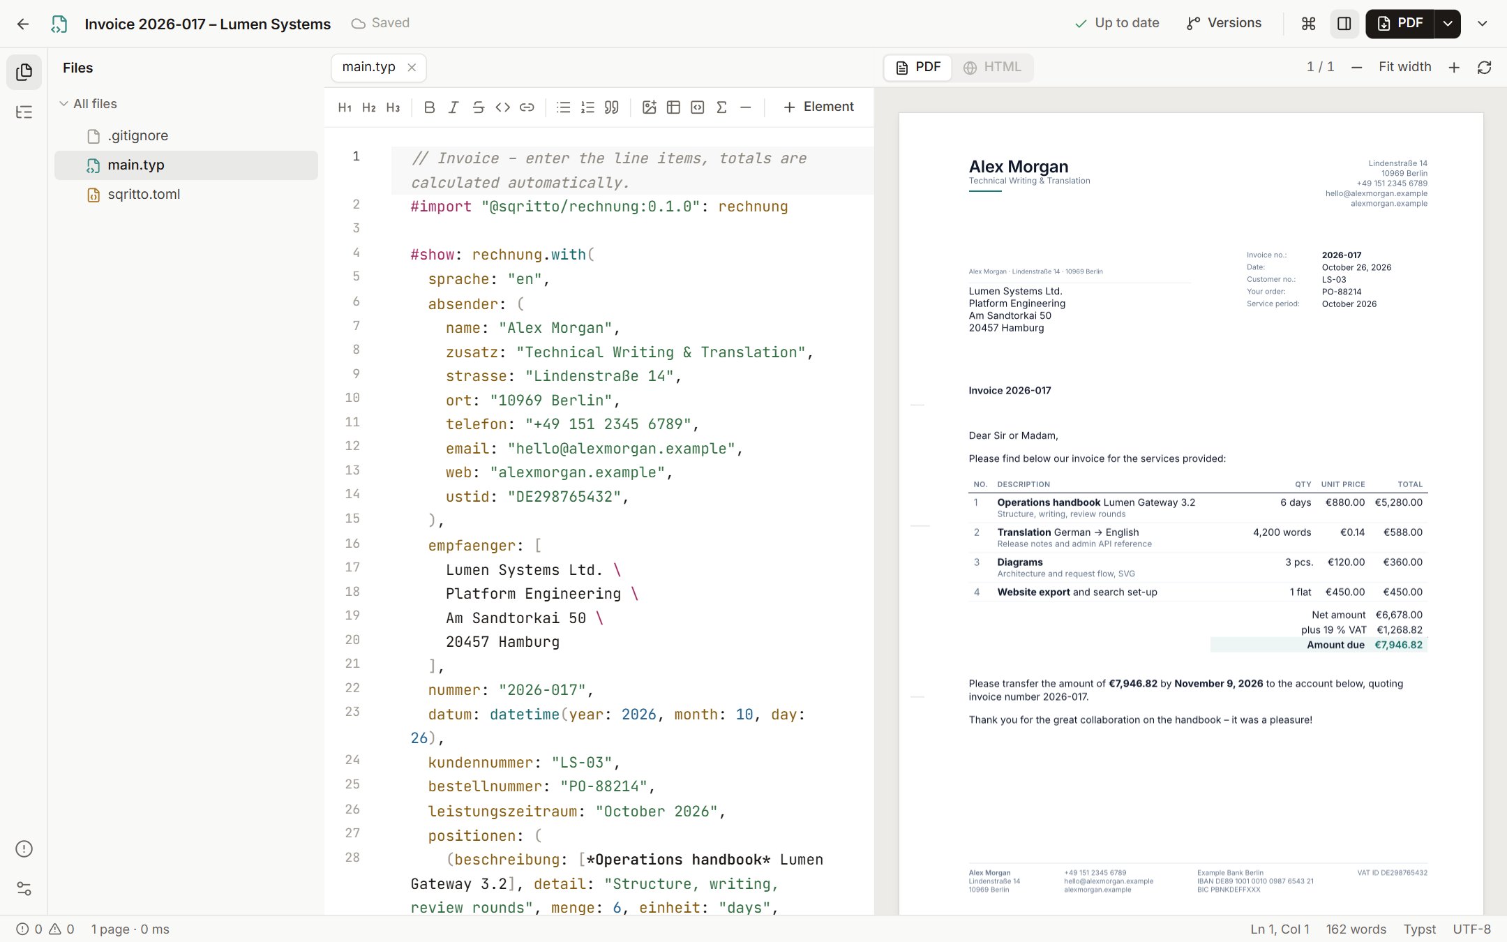Insert a block quote
This screenshot has height=942, width=1507.
point(612,107)
